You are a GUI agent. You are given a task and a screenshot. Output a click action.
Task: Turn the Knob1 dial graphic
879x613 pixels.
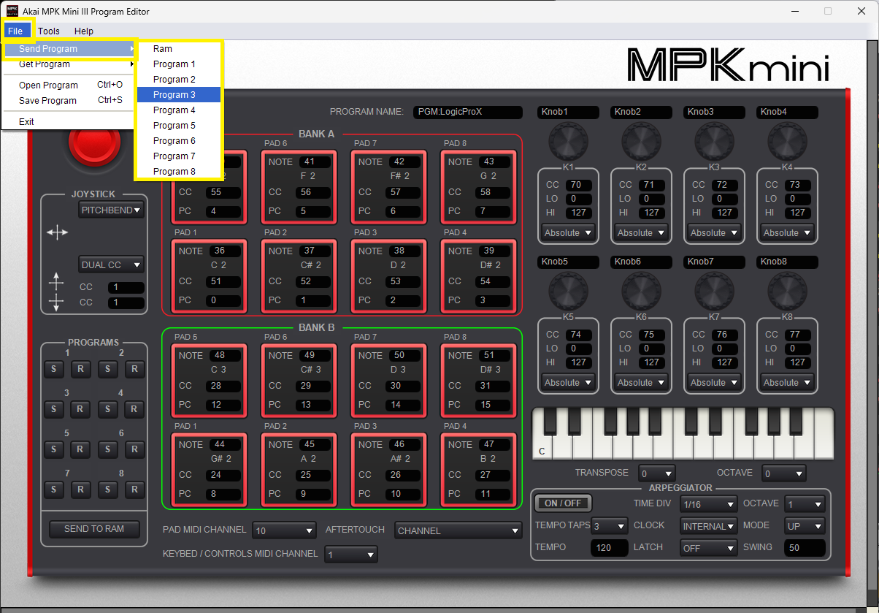567,141
